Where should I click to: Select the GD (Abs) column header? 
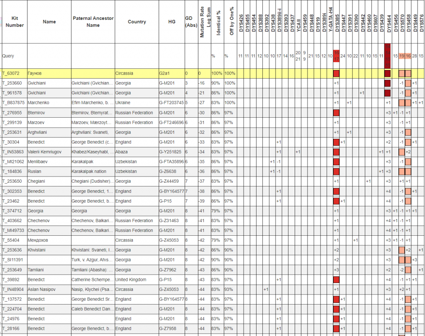coord(188,22)
